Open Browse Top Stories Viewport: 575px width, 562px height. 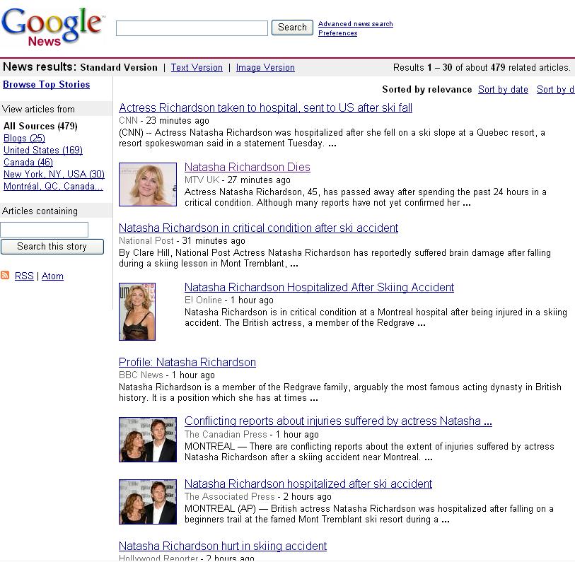point(46,84)
